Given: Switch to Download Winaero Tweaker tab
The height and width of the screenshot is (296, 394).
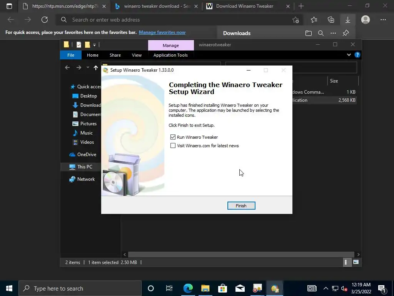Looking at the screenshot, I should click(x=248, y=6).
